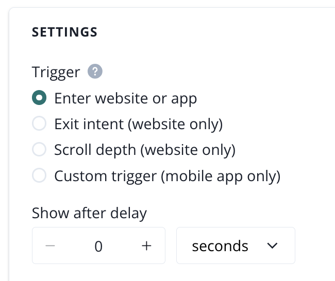This screenshot has height=281, width=335.
Task: Click the Trigger help question mark icon
Action: tap(95, 72)
